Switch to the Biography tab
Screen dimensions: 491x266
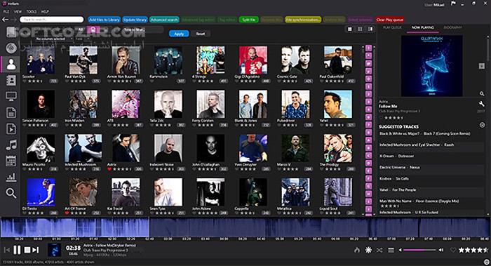point(453,27)
